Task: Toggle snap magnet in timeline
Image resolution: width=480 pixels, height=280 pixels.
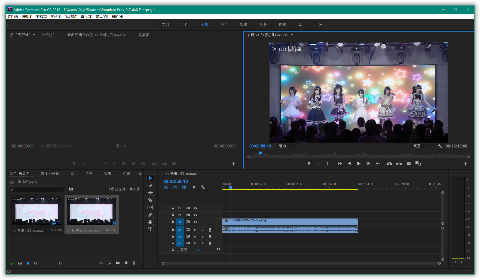Action: point(175,187)
